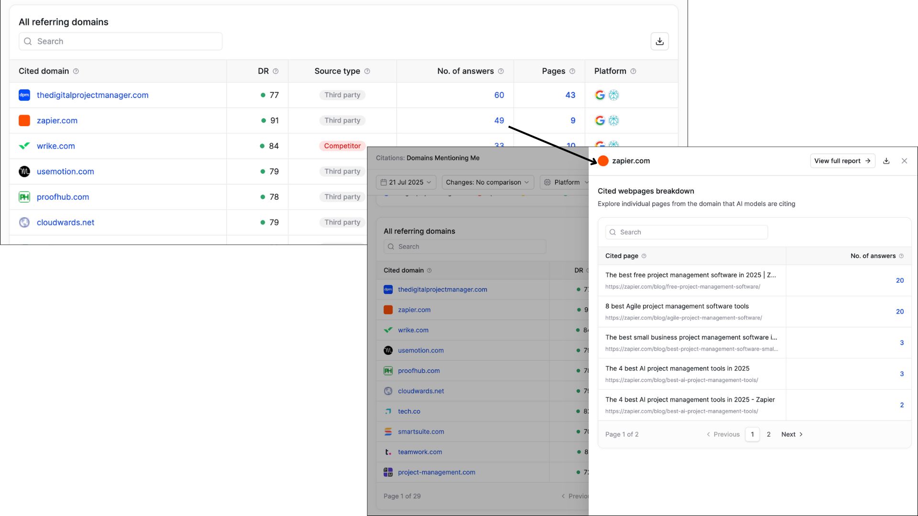Open the 21 Jul 2025 date dropdown
This screenshot has width=918, height=516.
pyautogui.click(x=406, y=182)
